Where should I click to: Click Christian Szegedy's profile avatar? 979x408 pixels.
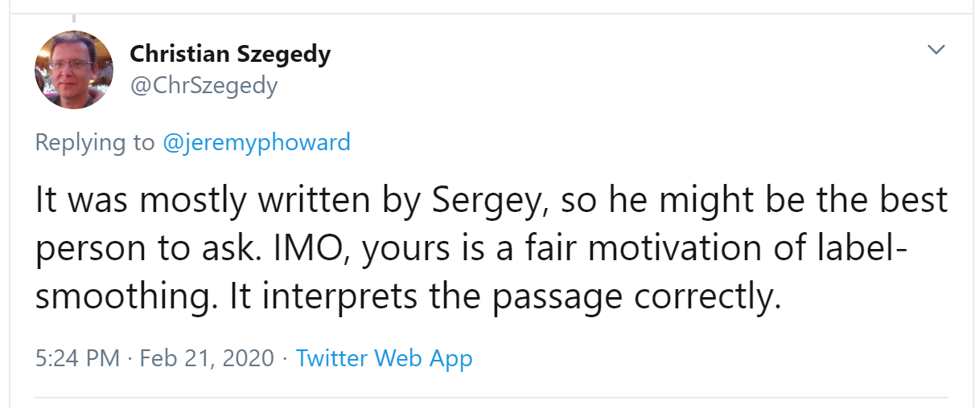click(x=73, y=70)
